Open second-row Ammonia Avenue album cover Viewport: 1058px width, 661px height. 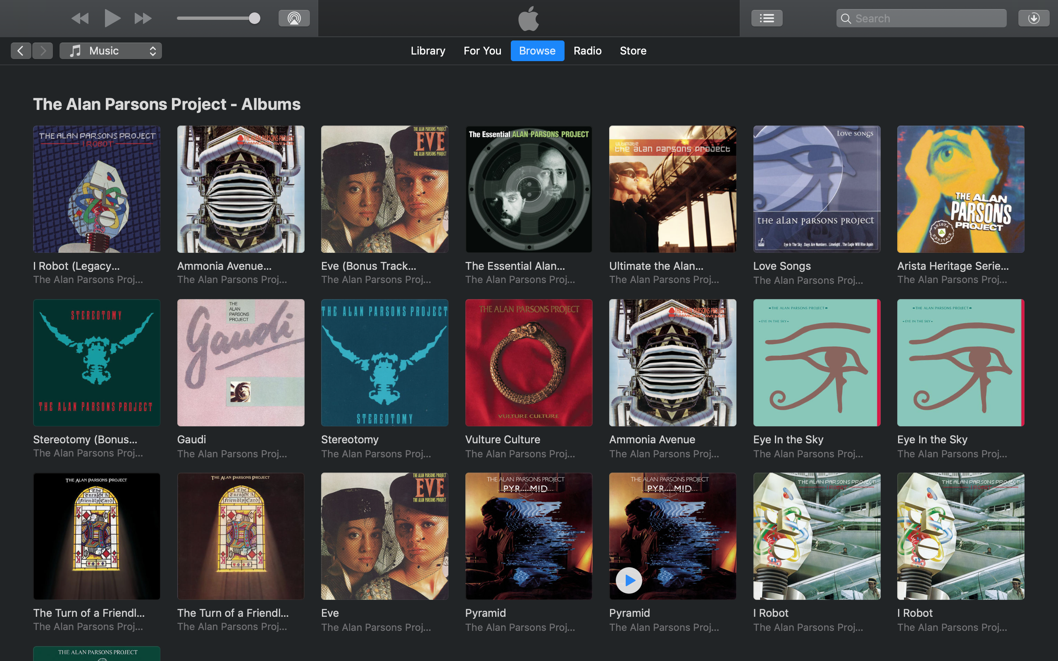672,362
